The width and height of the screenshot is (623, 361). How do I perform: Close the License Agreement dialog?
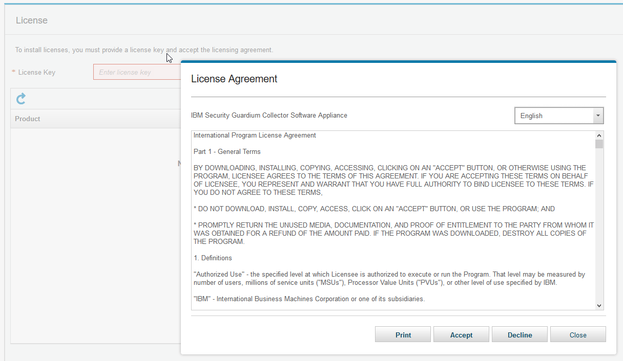578,335
